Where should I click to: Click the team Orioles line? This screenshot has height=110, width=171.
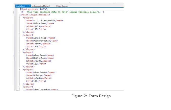pyautogui.click(x=38, y=75)
